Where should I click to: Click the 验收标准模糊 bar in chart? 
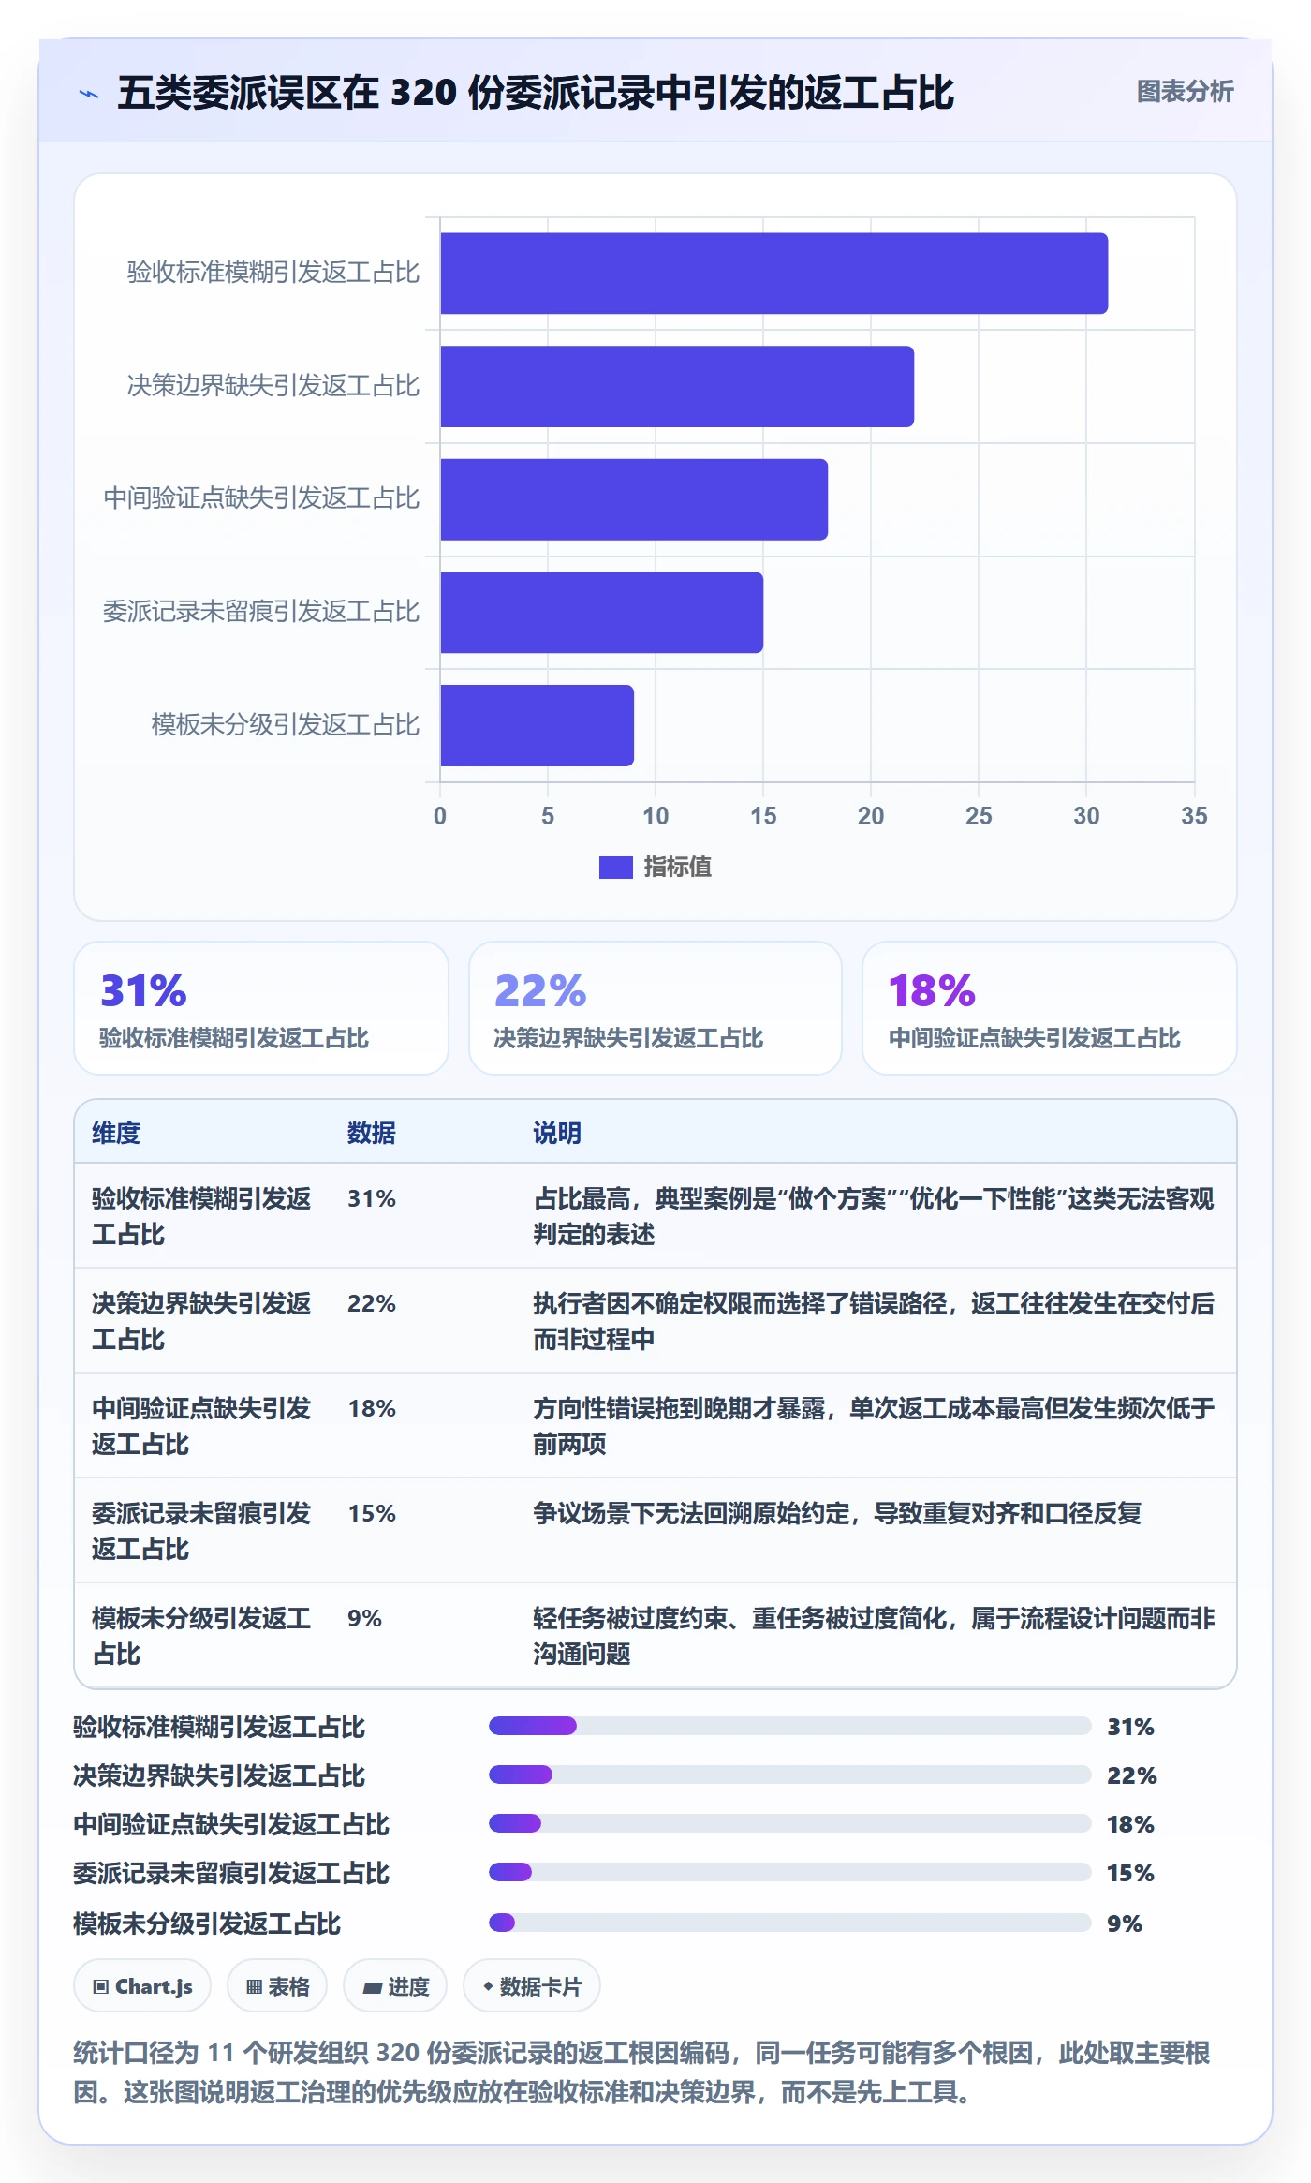pyautogui.click(x=773, y=274)
